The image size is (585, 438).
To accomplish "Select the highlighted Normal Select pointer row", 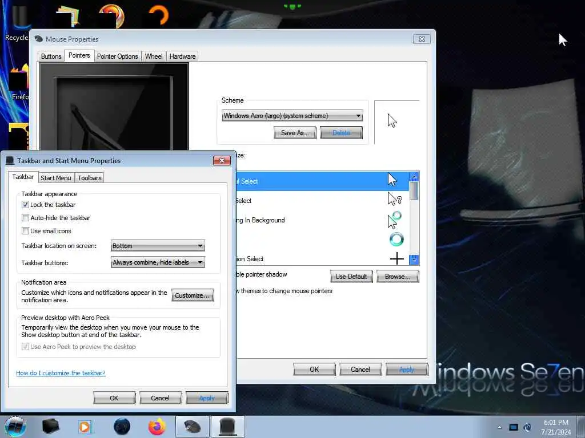I will click(322, 181).
